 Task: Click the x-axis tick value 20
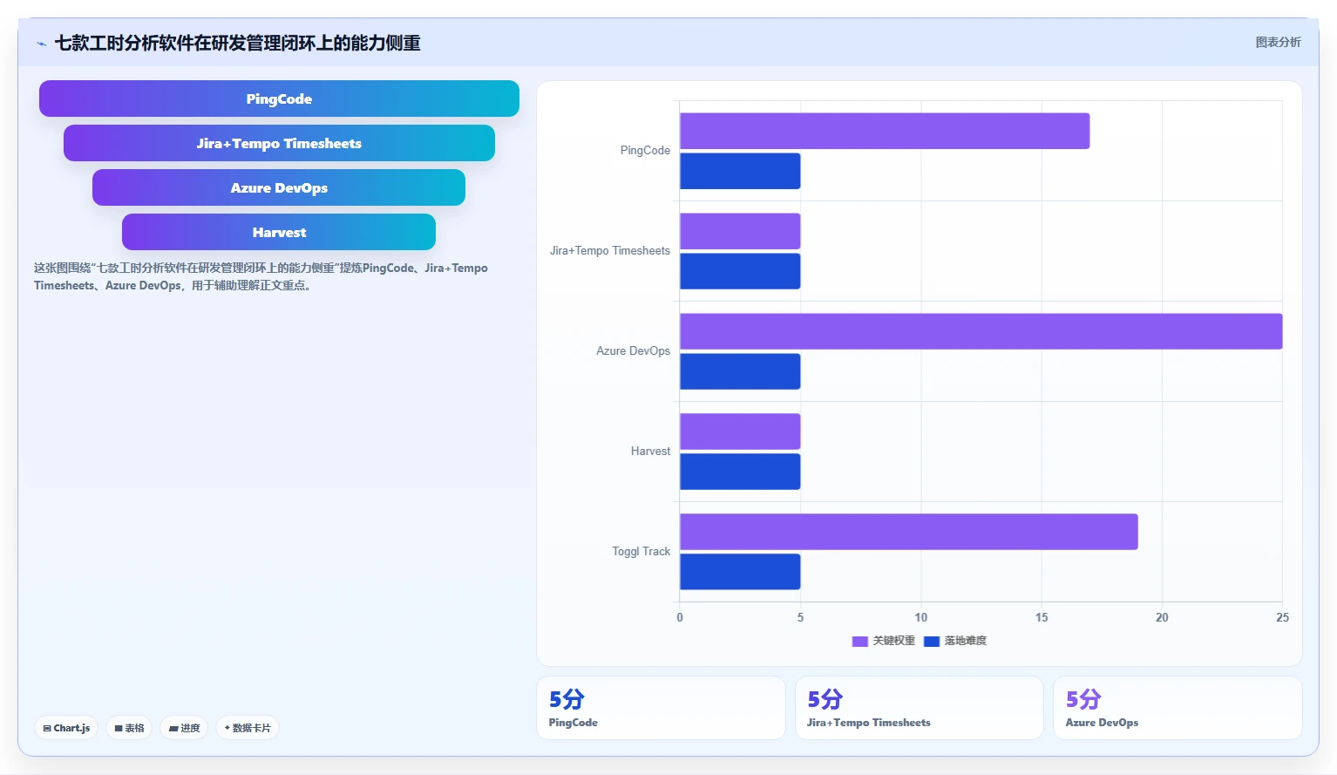tap(1162, 617)
